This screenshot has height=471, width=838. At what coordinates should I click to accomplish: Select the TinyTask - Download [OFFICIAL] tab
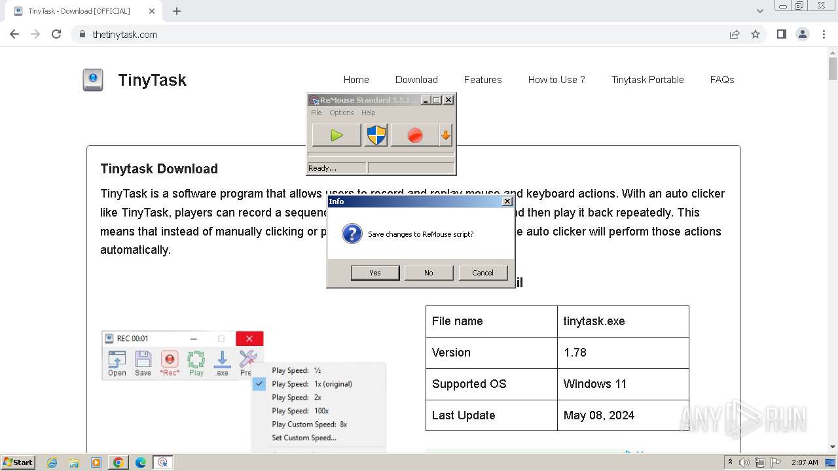pyautogui.click(x=84, y=11)
